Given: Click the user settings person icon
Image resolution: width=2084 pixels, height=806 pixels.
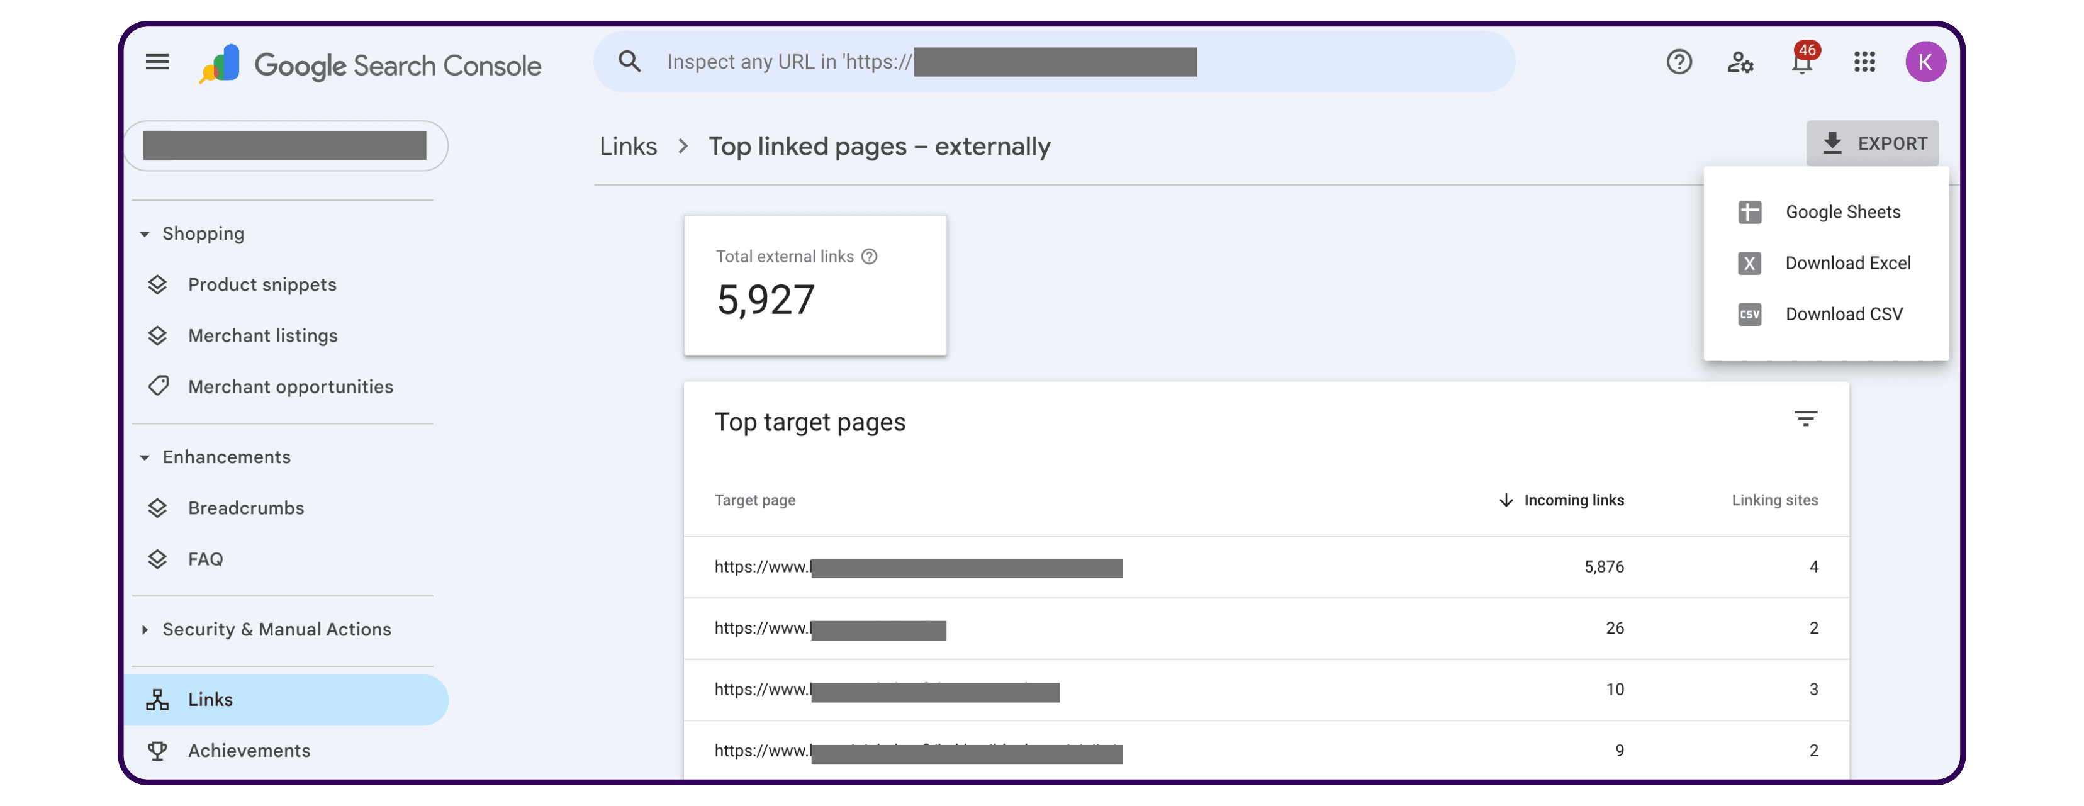Looking at the screenshot, I should pyautogui.click(x=1740, y=62).
